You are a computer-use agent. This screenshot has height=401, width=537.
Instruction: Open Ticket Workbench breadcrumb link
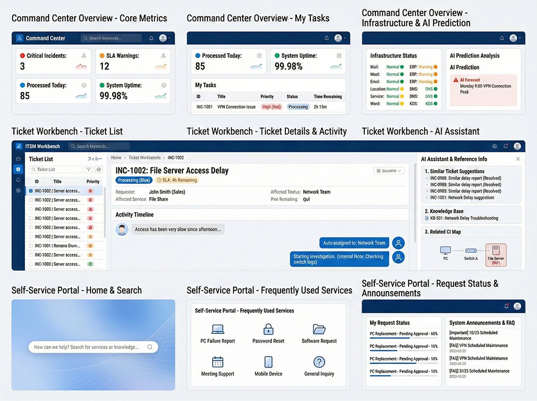click(145, 158)
